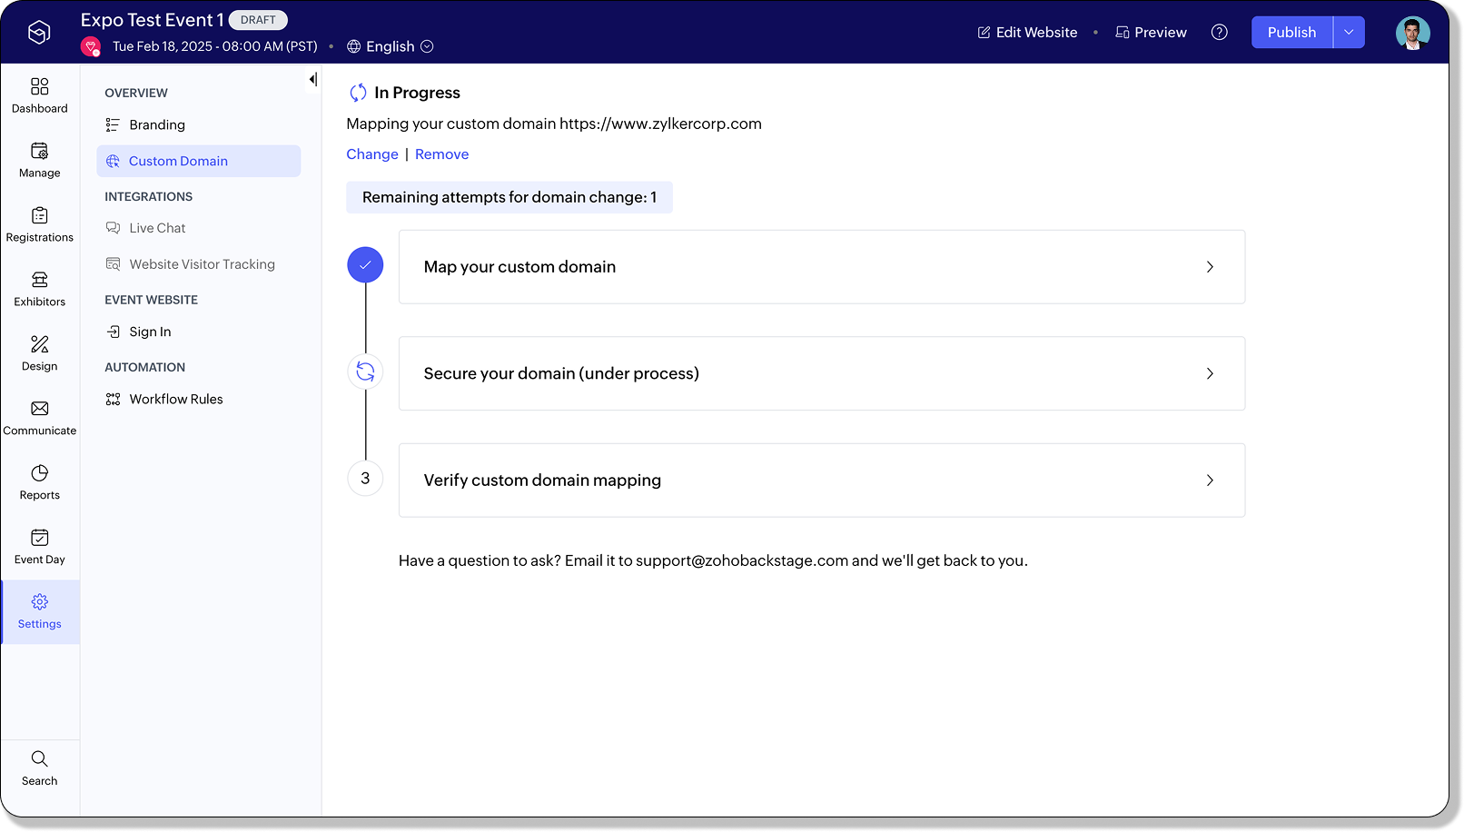The width and height of the screenshot is (1464, 832).
Task: Click the Publish button
Action: coord(1291,33)
